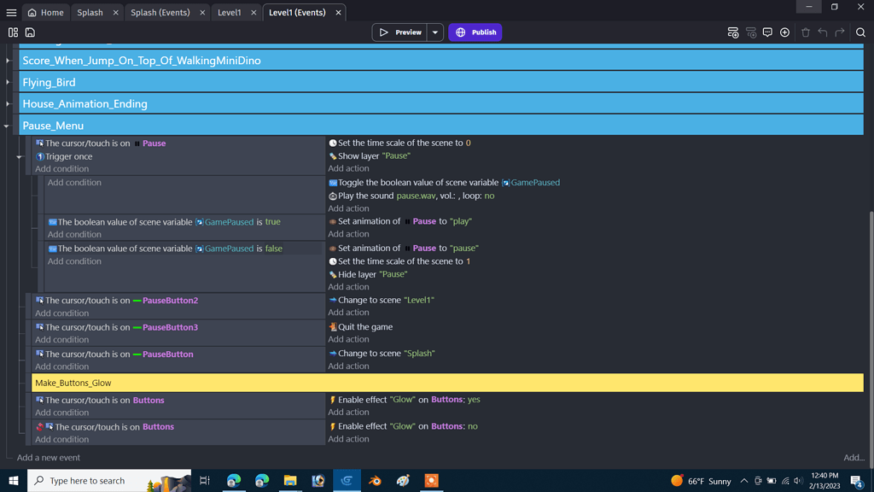Image resolution: width=874 pixels, height=492 pixels.
Task: Select the Level1 (Events) tab
Action: click(297, 12)
